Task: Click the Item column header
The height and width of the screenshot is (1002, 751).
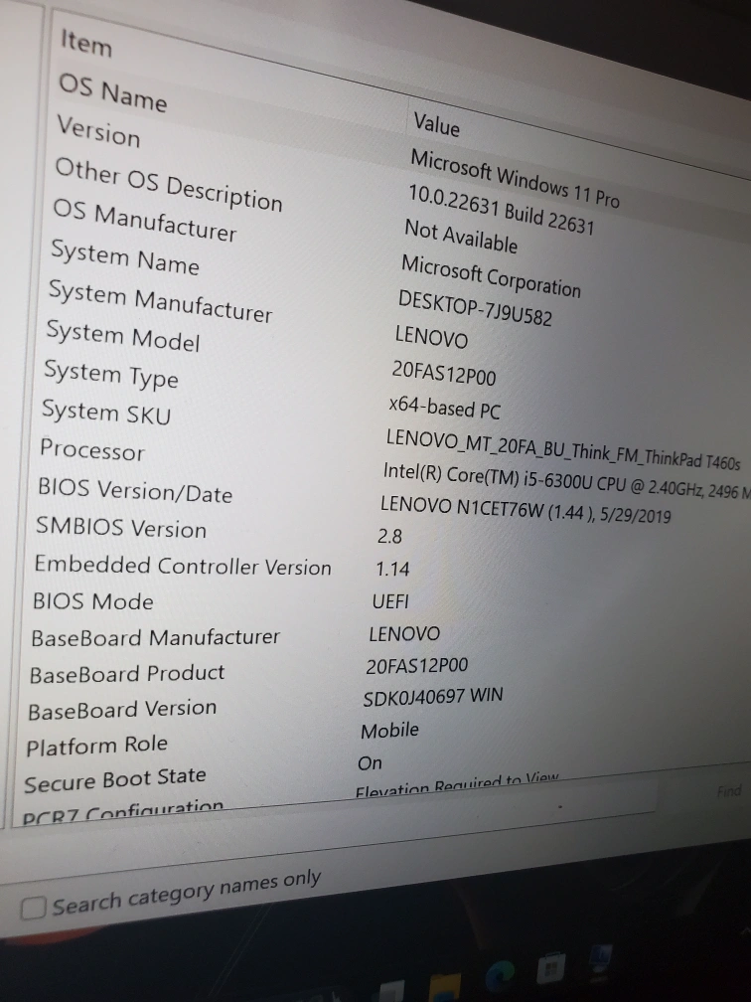Action: point(86,44)
